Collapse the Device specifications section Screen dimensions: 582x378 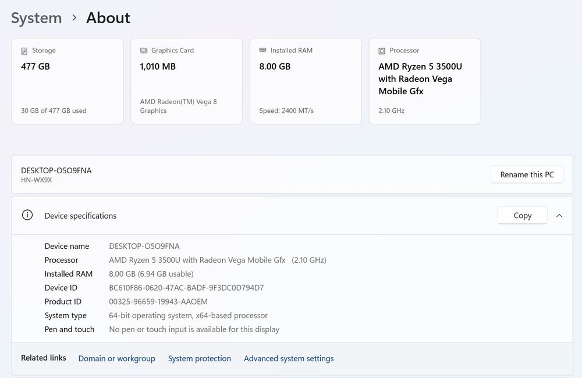[x=559, y=216]
